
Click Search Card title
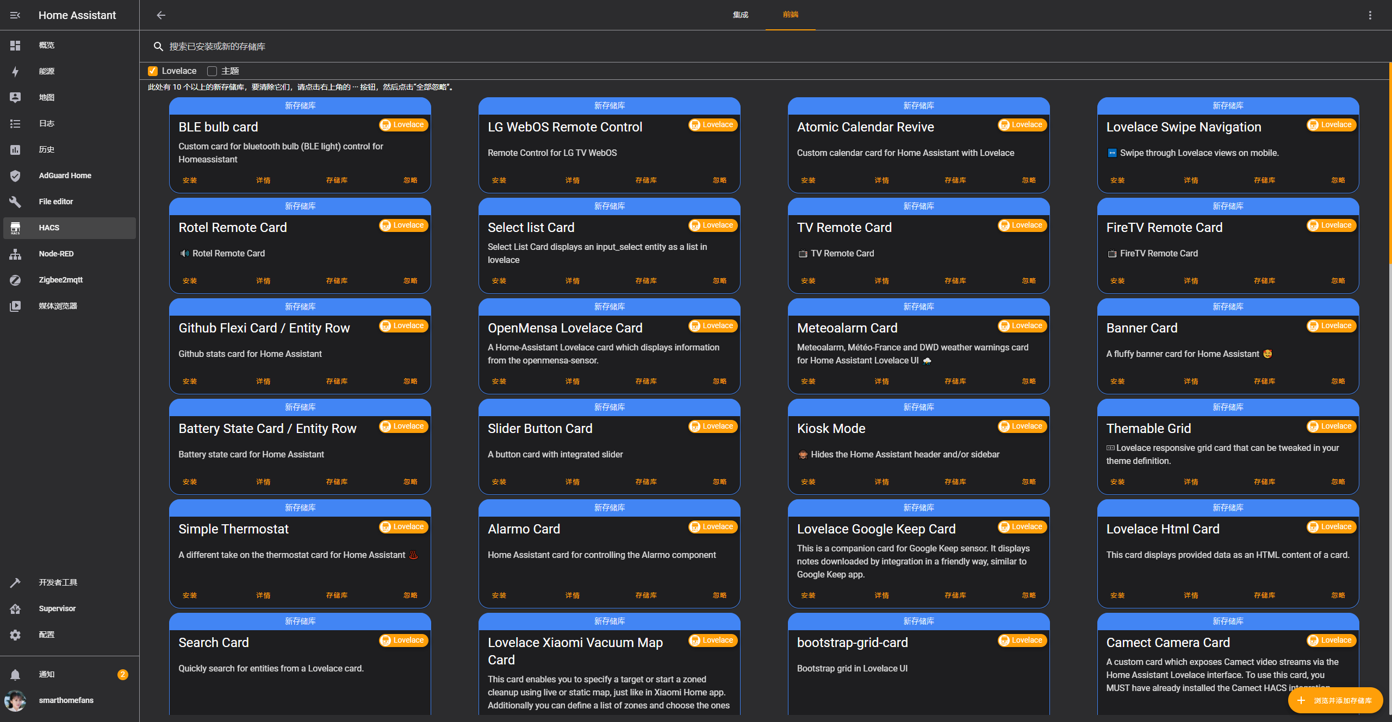(x=214, y=643)
